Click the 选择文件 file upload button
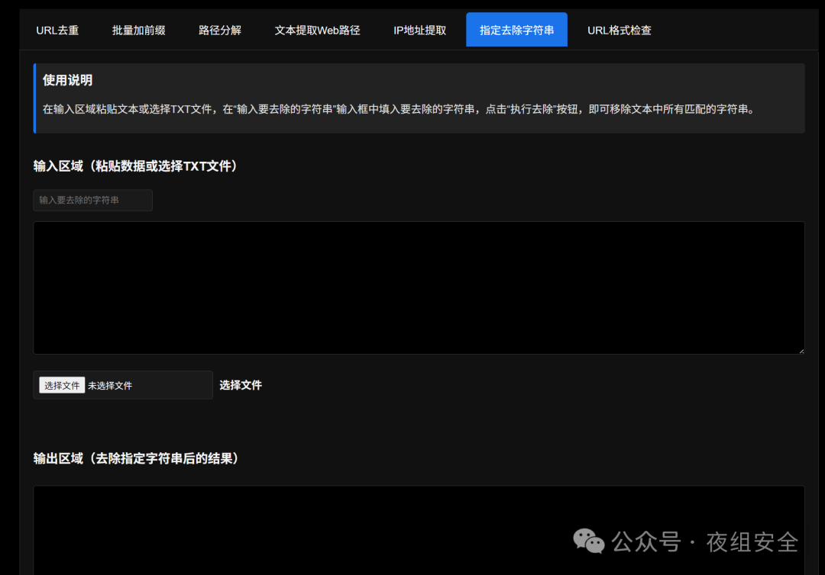This screenshot has height=575, width=825. [x=61, y=385]
